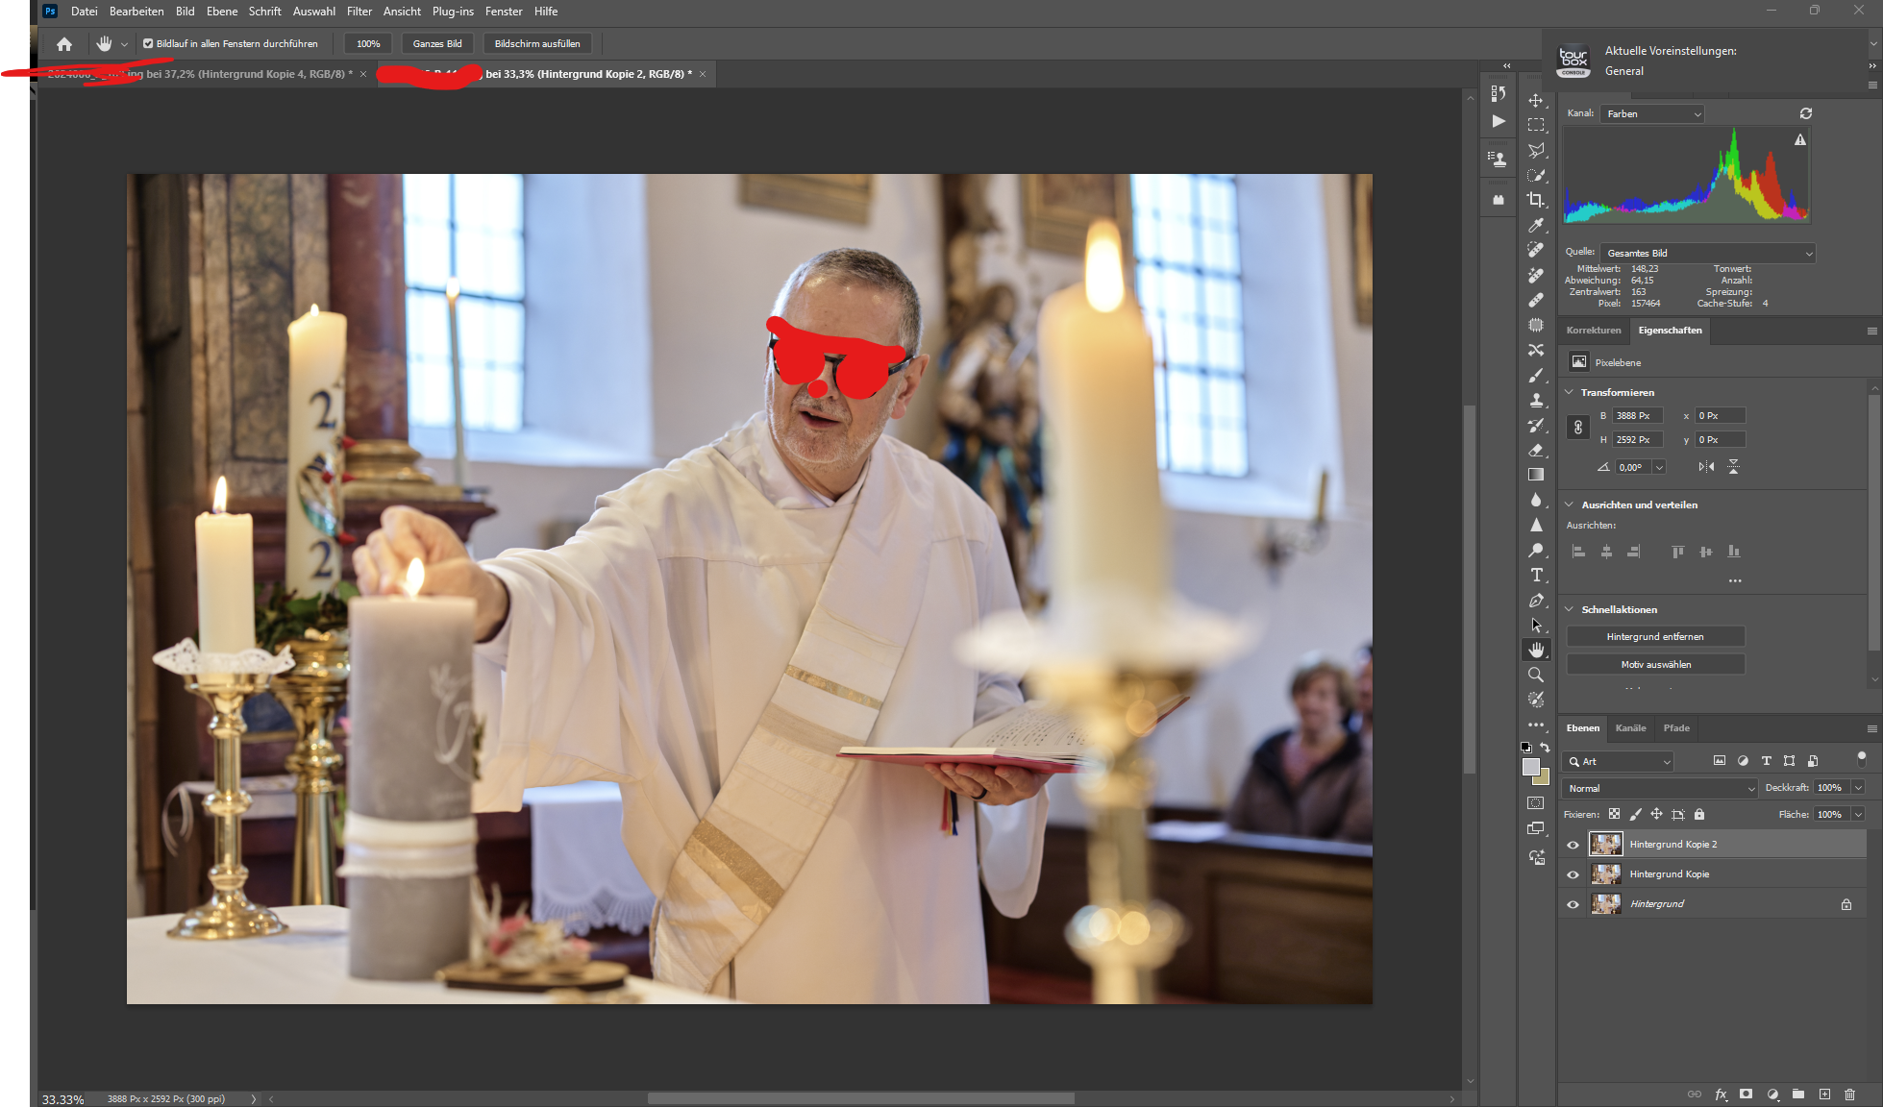Image resolution: width=1883 pixels, height=1107 pixels.
Task: Click the width B input field
Action: (x=1637, y=415)
